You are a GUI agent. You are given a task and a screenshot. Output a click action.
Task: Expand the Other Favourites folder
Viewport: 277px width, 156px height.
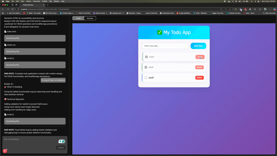pos(269,13)
